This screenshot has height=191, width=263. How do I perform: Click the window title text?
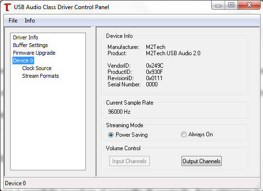pyautogui.click(x=61, y=7)
